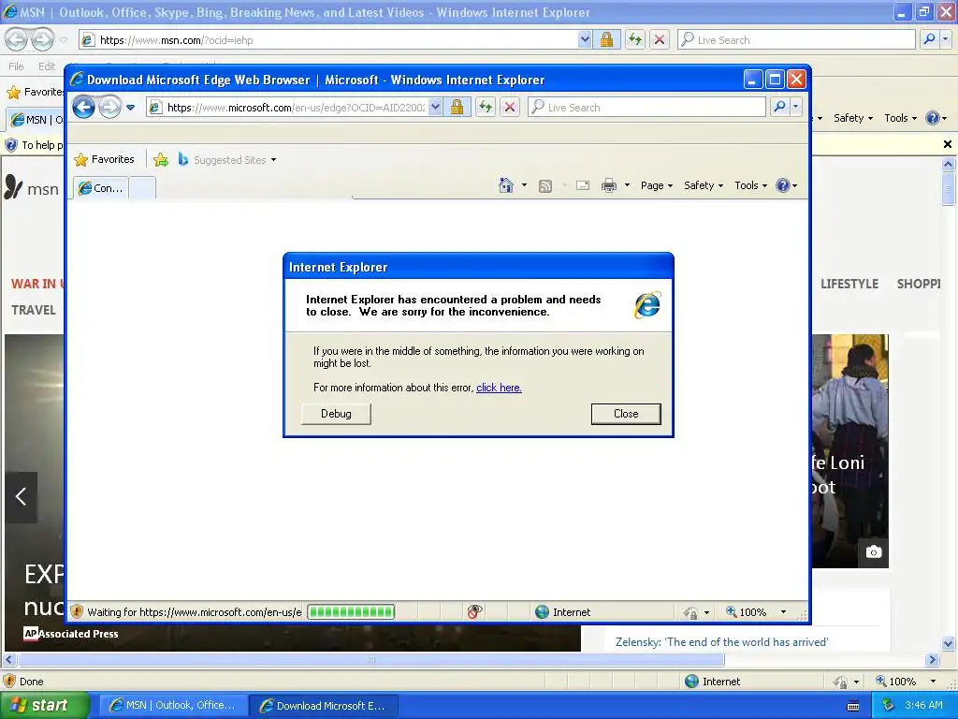Image resolution: width=958 pixels, height=719 pixels.
Task: Click the Read Mail icon in front window
Action: 583,185
